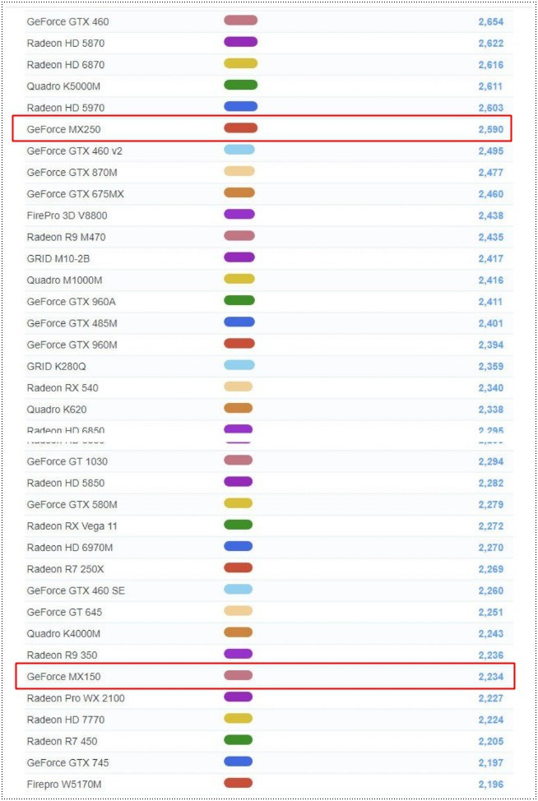
Task: Click the score value 2,294
Action: pos(490,462)
